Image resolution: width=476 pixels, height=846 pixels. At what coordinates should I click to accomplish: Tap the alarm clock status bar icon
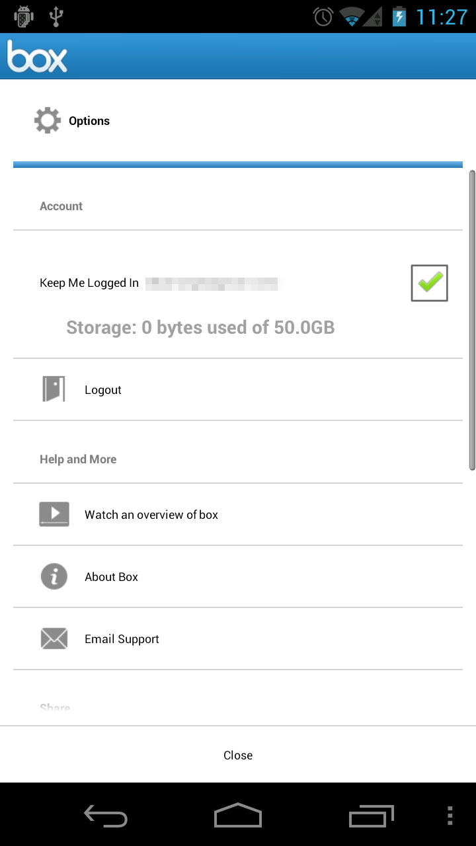click(323, 17)
